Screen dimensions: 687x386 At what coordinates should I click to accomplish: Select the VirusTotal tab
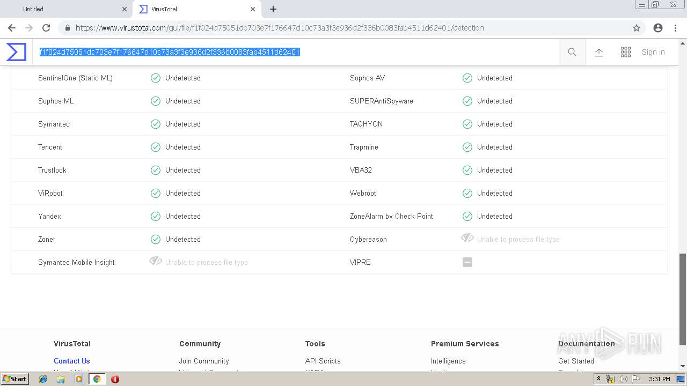tap(196, 9)
